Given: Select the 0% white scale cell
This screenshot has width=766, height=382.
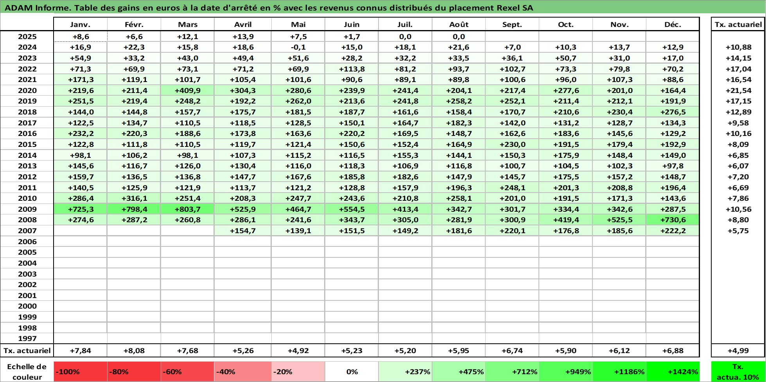Looking at the screenshot, I should pyautogui.click(x=352, y=371).
